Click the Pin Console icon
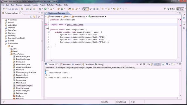Image resolution: width=187 pixels, height=105 pixels. point(163,64)
